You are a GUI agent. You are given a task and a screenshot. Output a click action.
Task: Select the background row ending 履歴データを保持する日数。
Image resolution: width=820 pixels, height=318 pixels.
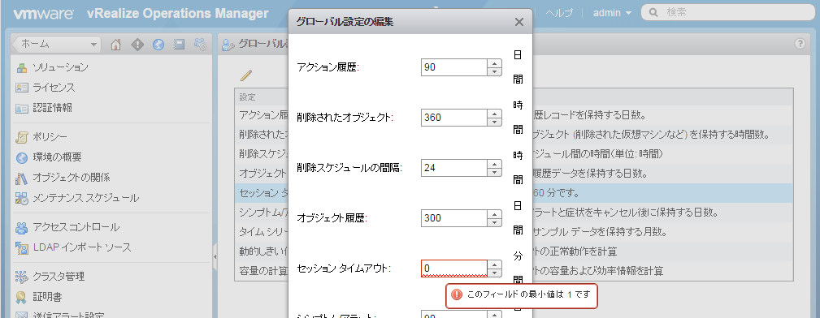pos(514,174)
